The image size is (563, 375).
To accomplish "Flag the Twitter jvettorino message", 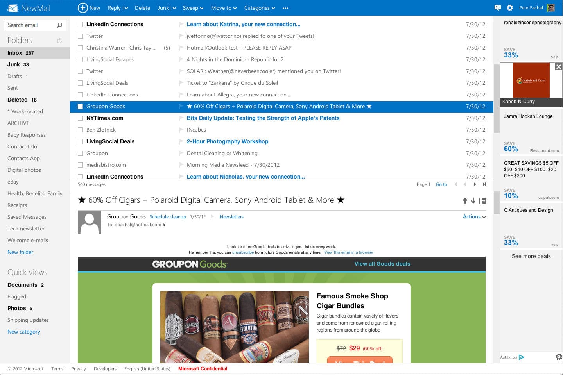I will 181,36.
